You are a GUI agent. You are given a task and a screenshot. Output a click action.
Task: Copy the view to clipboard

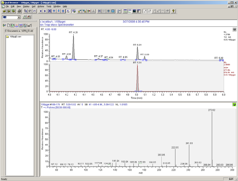[x=25, y=11]
